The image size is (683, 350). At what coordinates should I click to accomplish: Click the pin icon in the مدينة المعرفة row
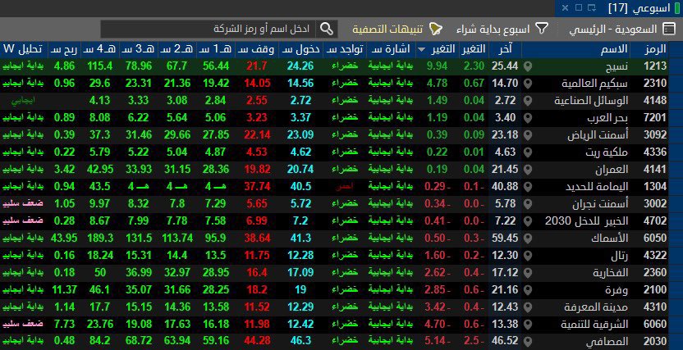pos(528,307)
